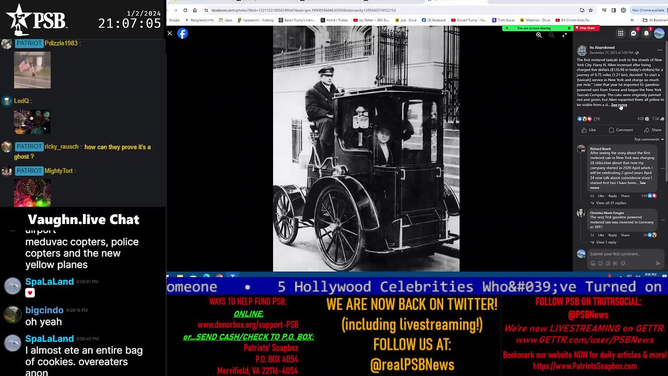This screenshot has height=376, width=668.
Task: Open the Apps bookmark
Action: click(225, 20)
